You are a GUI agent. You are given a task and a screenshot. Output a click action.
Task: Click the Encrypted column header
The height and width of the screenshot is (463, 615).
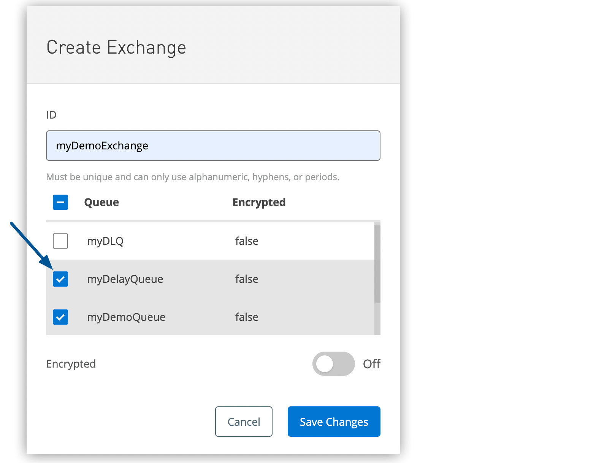259,202
